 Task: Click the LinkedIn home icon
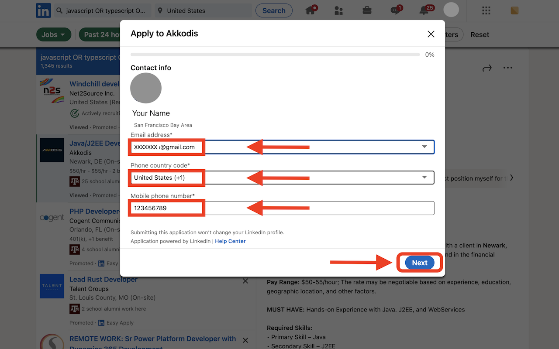point(311,10)
